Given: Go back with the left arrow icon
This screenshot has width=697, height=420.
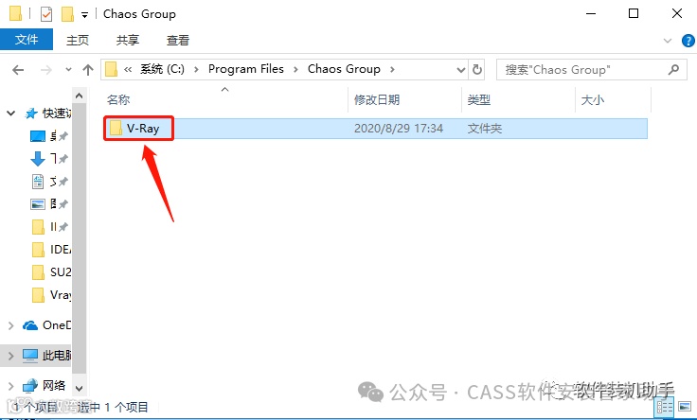Looking at the screenshot, I should pyautogui.click(x=18, y=70).
